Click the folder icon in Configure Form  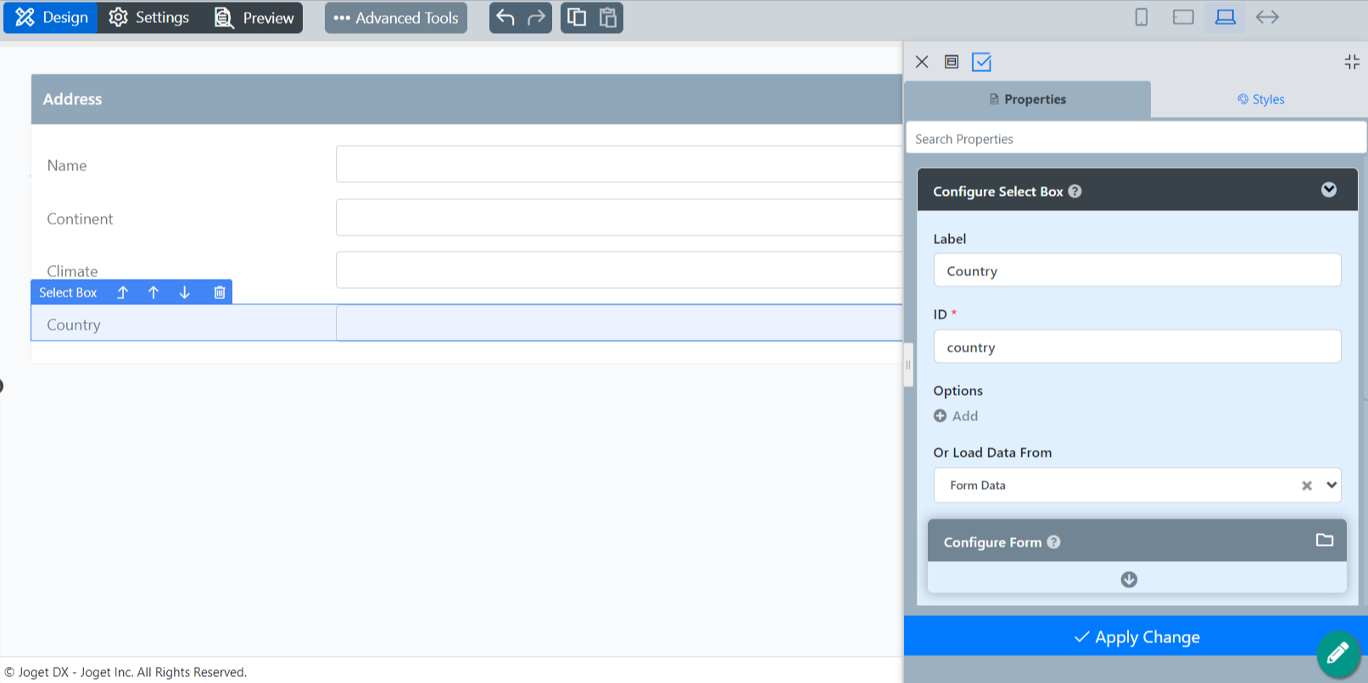pos(1325,540)
